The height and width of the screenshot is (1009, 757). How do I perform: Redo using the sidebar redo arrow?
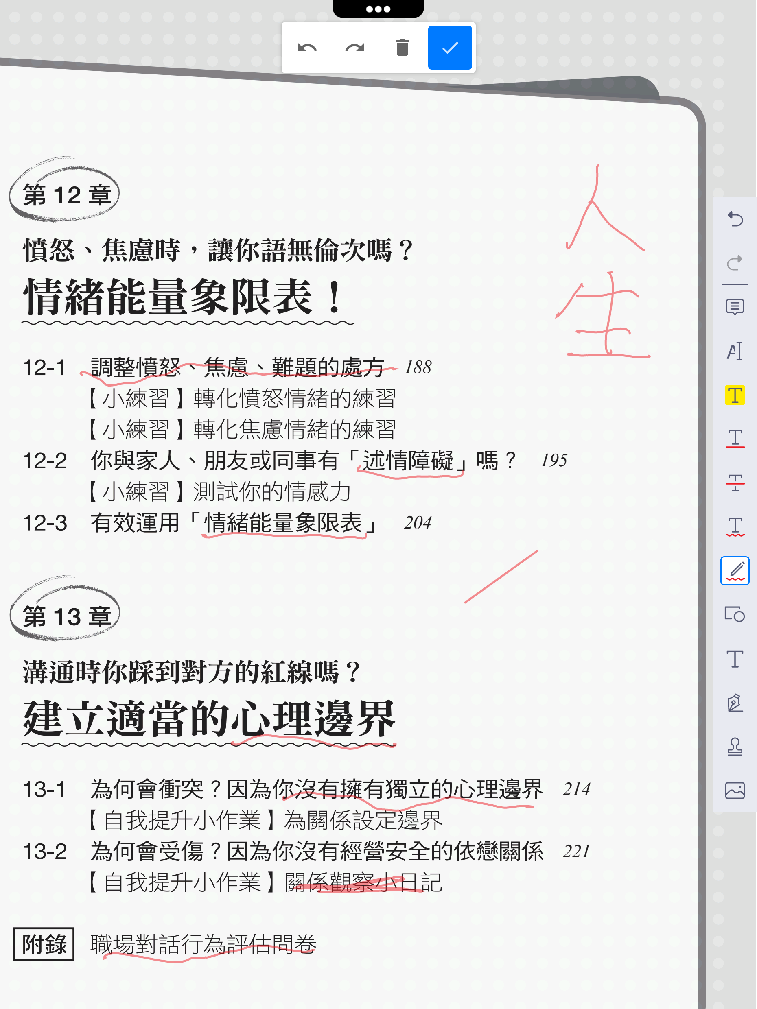pyautogui.click(x=735, y=262)
